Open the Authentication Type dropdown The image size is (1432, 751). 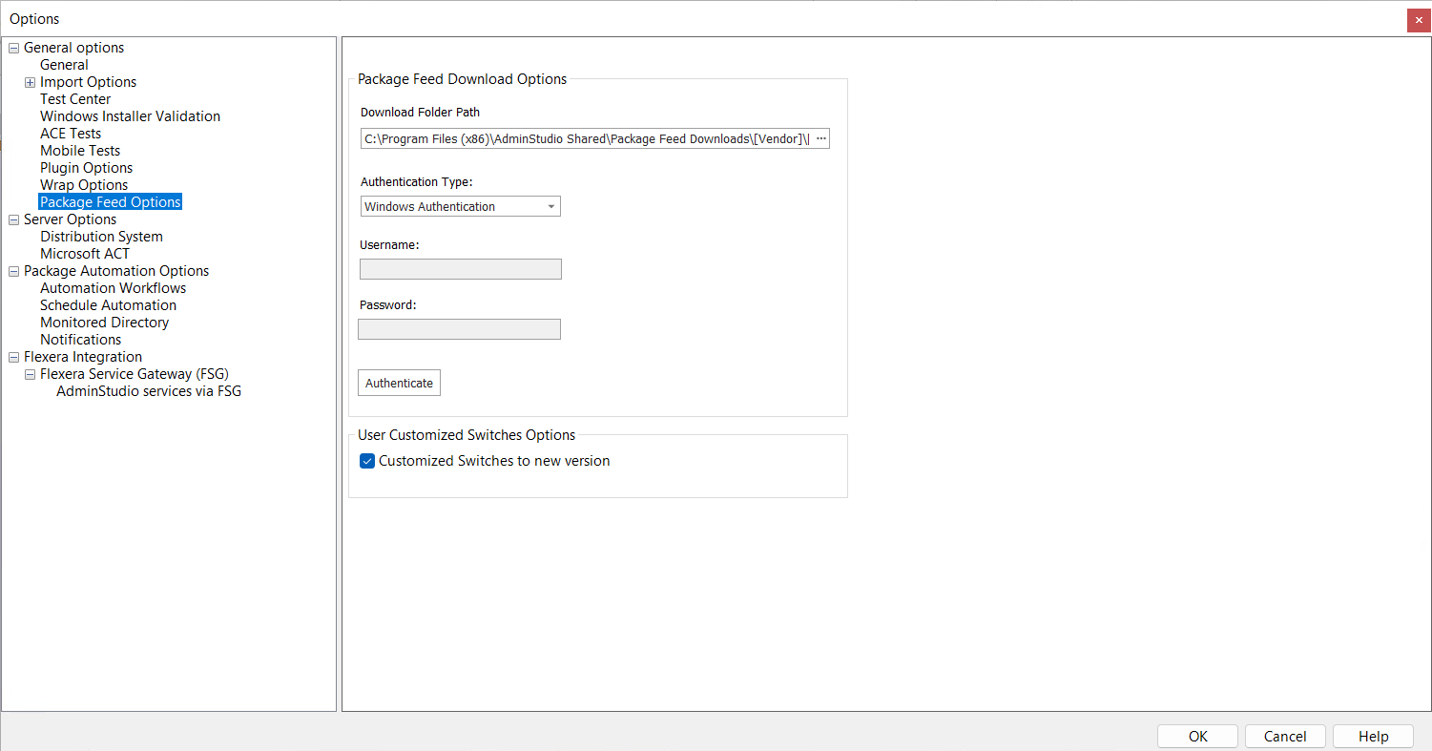pyautogui.click(x=551, y=206)
